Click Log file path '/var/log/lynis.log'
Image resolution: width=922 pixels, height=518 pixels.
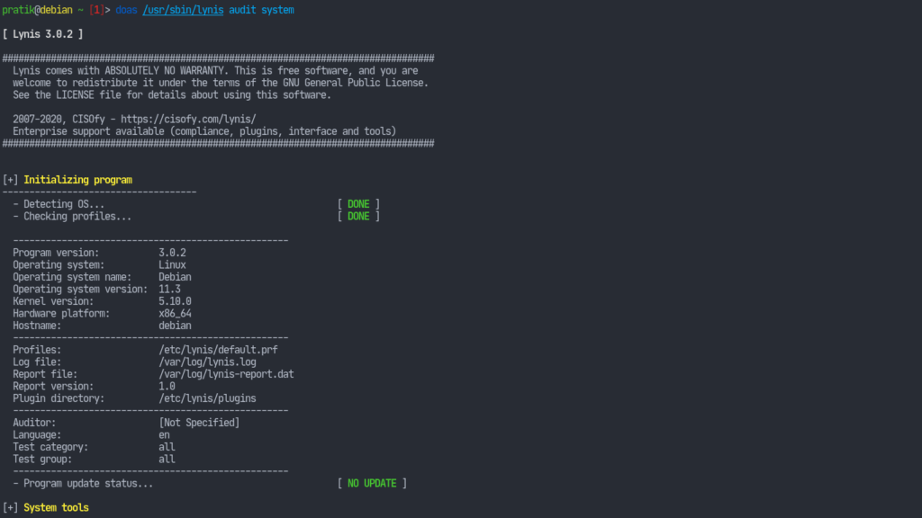[208, 362]
